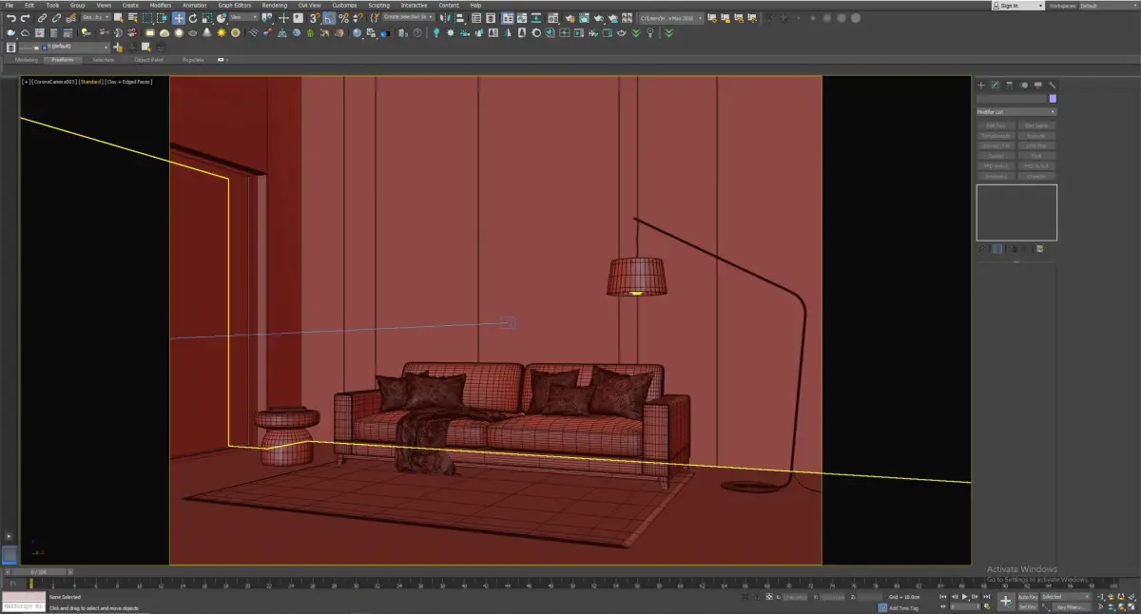The width and height of the screenshot is (1141, 614).
Task: Expand the Modifier List dropdown
Action: 1015,112
